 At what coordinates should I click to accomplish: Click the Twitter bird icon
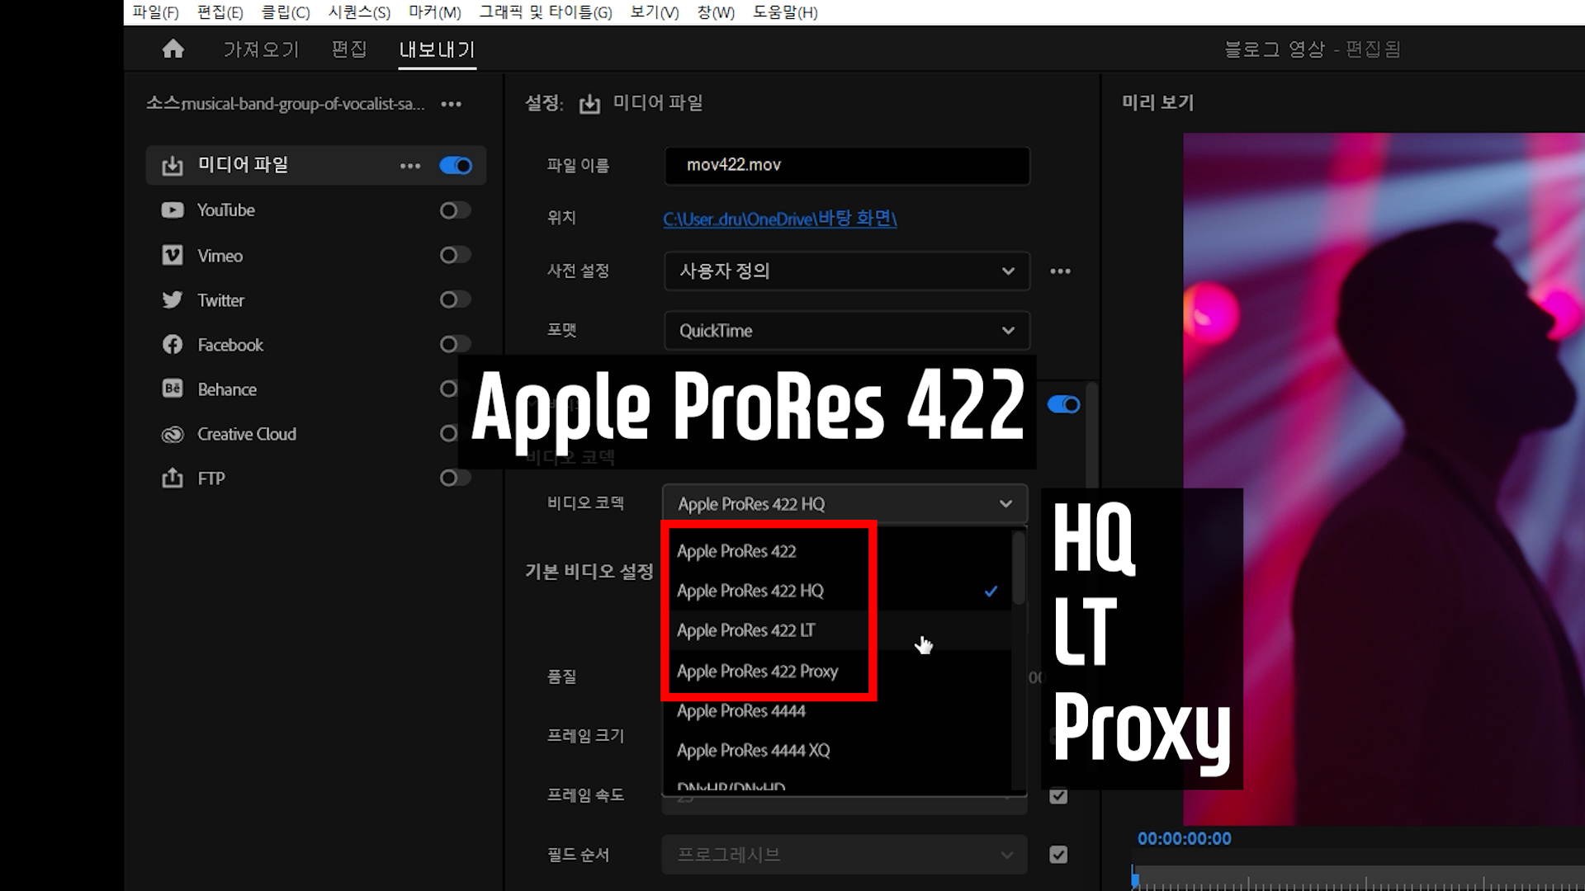tap(173, 300)
